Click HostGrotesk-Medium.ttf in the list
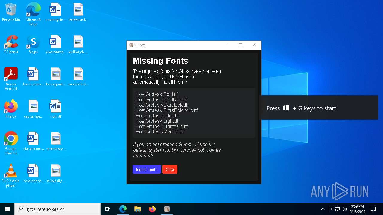 tap(160, 132)
